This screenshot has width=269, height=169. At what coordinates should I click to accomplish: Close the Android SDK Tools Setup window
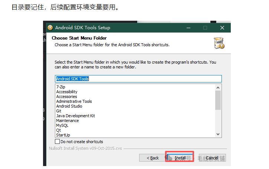(222, 28)
